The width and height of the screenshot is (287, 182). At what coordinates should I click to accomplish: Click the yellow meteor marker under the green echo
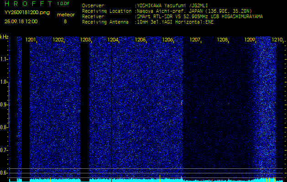coord(182,179)
